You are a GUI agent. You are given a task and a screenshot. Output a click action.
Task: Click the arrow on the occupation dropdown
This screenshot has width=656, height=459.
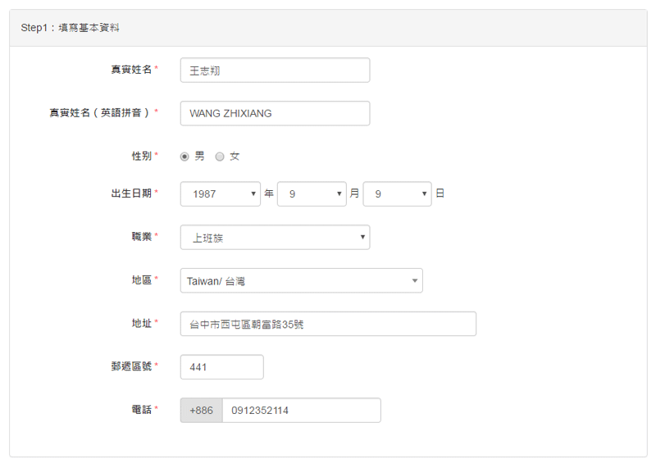362,237
